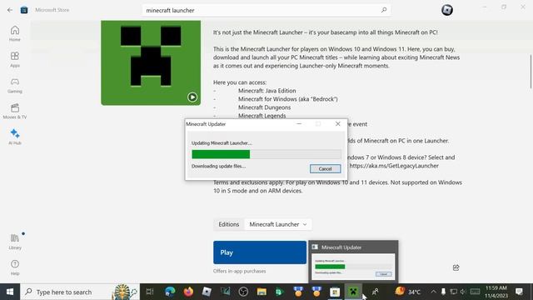Click 'Offers in-app purchases' text
Image resolution: width=533 pixels, height=300 pixels.
pos(240,271)
